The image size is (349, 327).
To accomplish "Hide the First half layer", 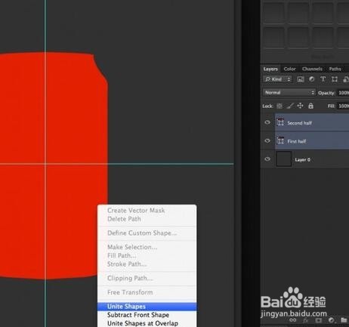I will (267, 140).
